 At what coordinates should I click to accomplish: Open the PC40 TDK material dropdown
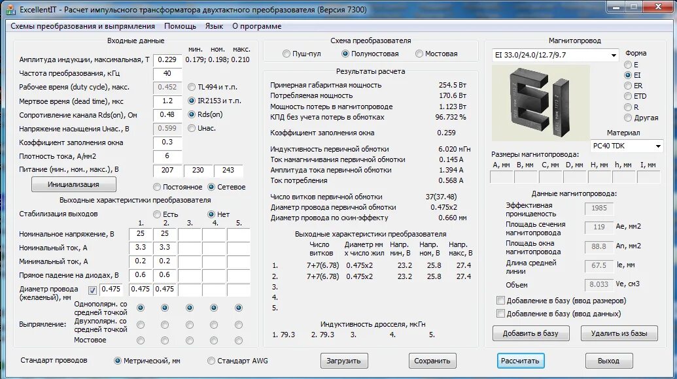click(x=627, y=146)
